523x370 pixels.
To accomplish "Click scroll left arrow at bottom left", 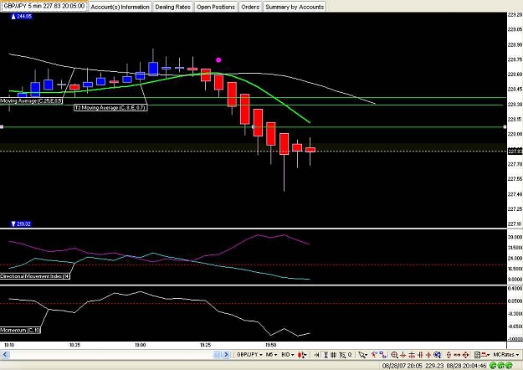I will point(5,355).
